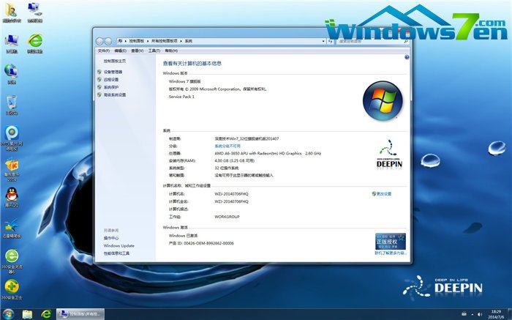Open System protection (系统保护) link
Viewport: 512px width, 320px height.
point(111,87)
